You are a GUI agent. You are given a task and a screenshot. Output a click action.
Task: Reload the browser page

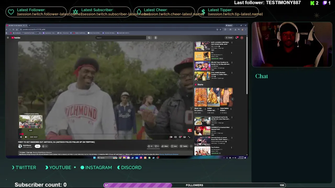[x=13, y=30]
